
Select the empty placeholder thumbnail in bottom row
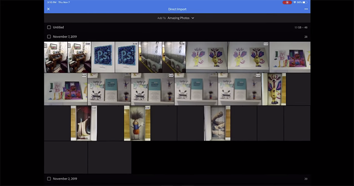point(65,157)
